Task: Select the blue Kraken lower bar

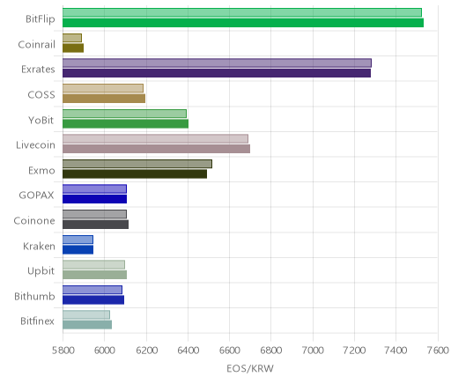Action: click(78, 249)
